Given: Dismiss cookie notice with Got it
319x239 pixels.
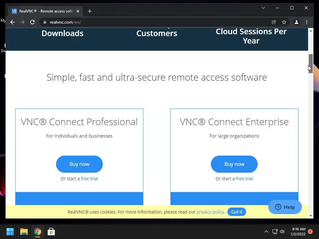Looking at the screenshot, I should (x=237, y=212).
